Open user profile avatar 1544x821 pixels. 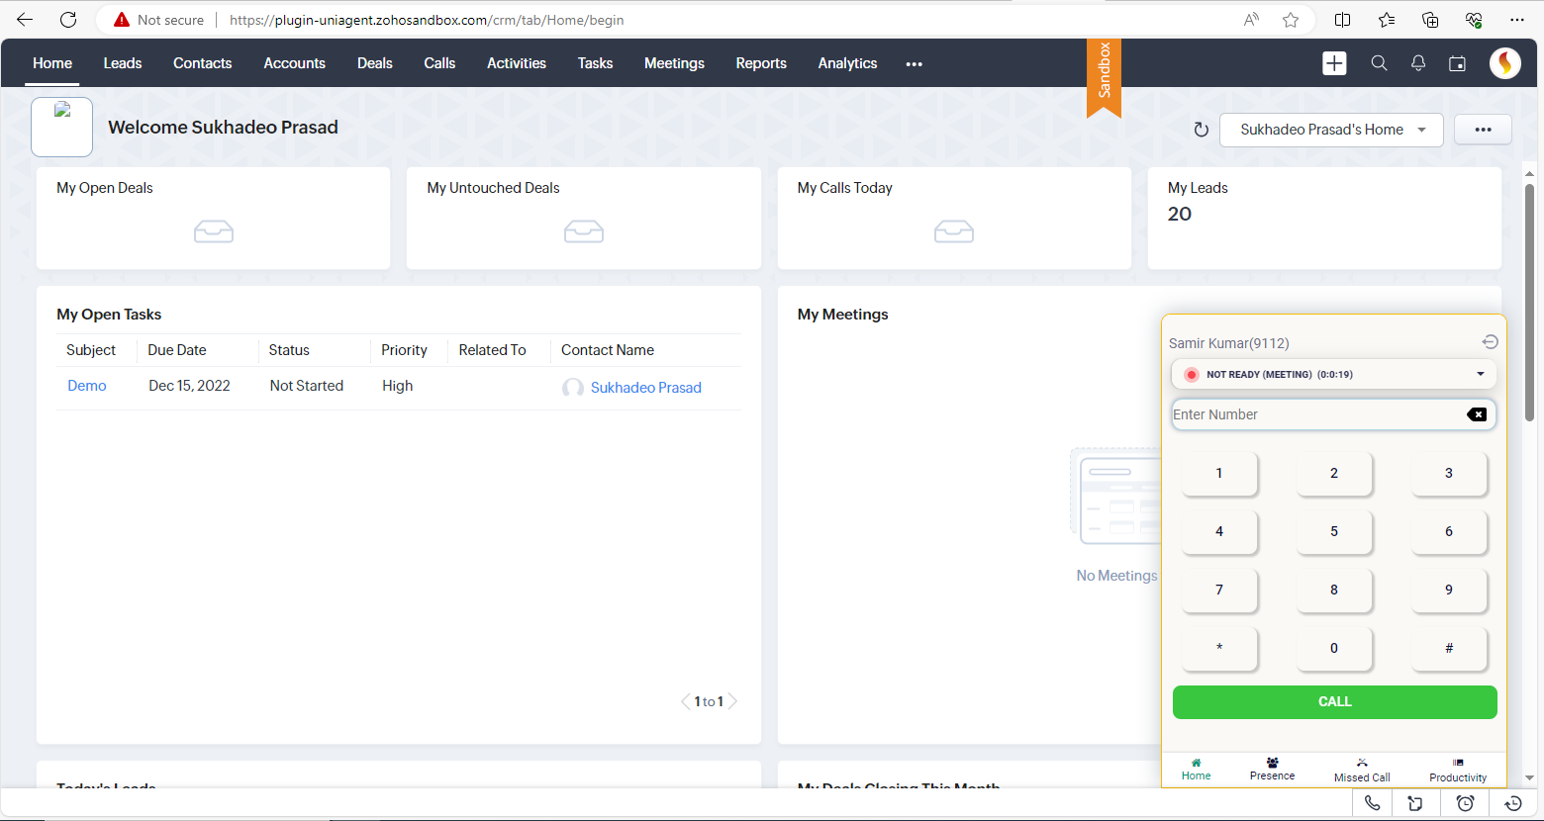click(1505, 63)
